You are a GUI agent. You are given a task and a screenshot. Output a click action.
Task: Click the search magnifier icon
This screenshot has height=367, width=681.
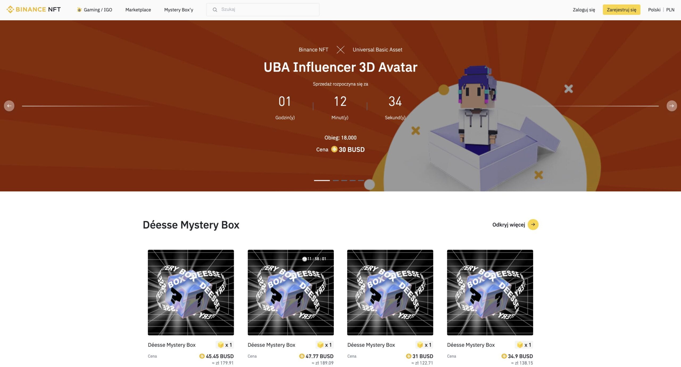(x=215, y=10)
